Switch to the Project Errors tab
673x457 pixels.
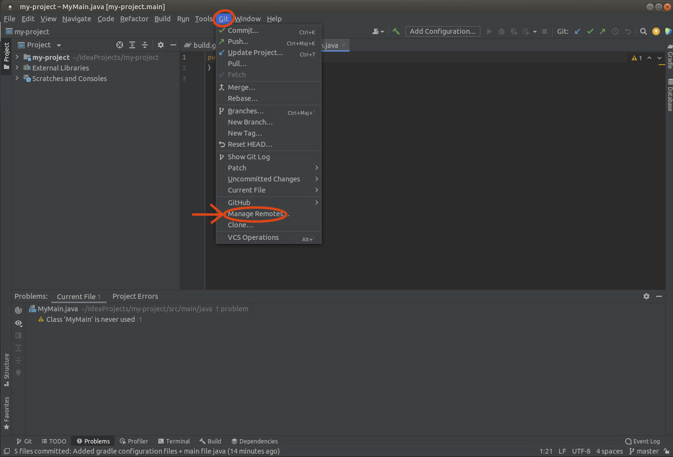point(135,296)
